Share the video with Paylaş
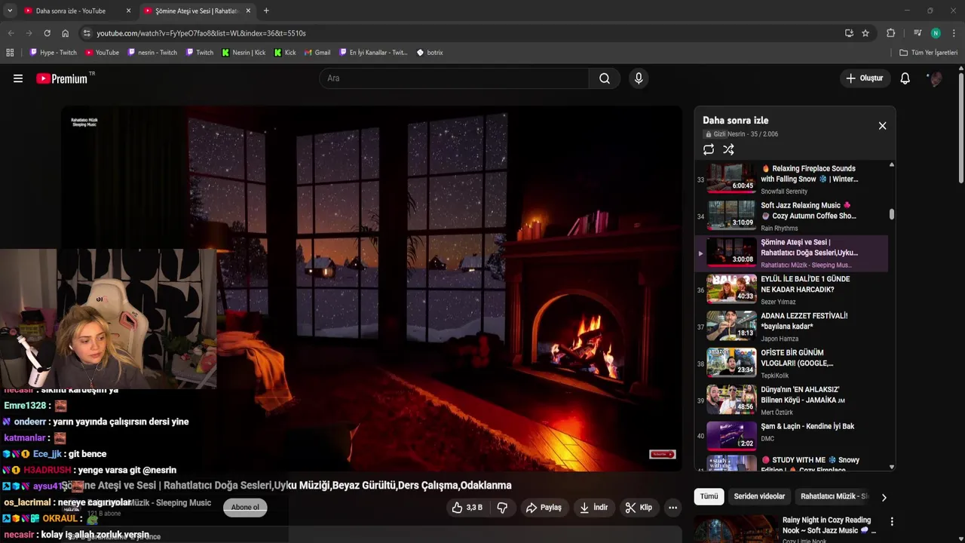Viewport: 965px width, 543px height. coord(544,508)
